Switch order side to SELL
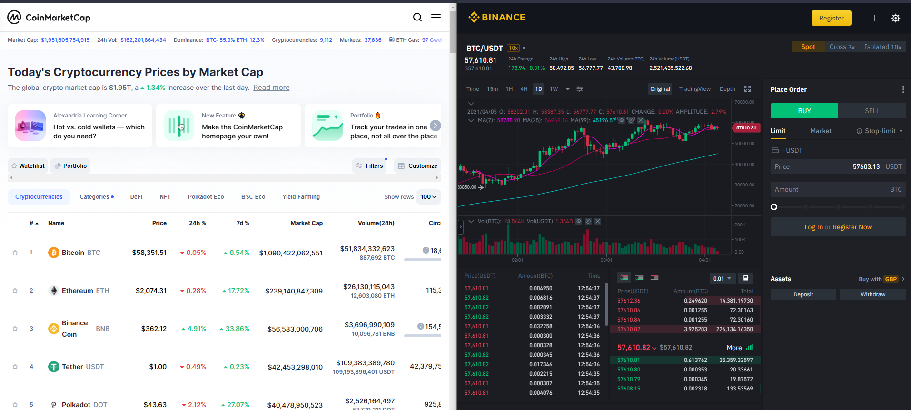 click(x=872, y=111)
